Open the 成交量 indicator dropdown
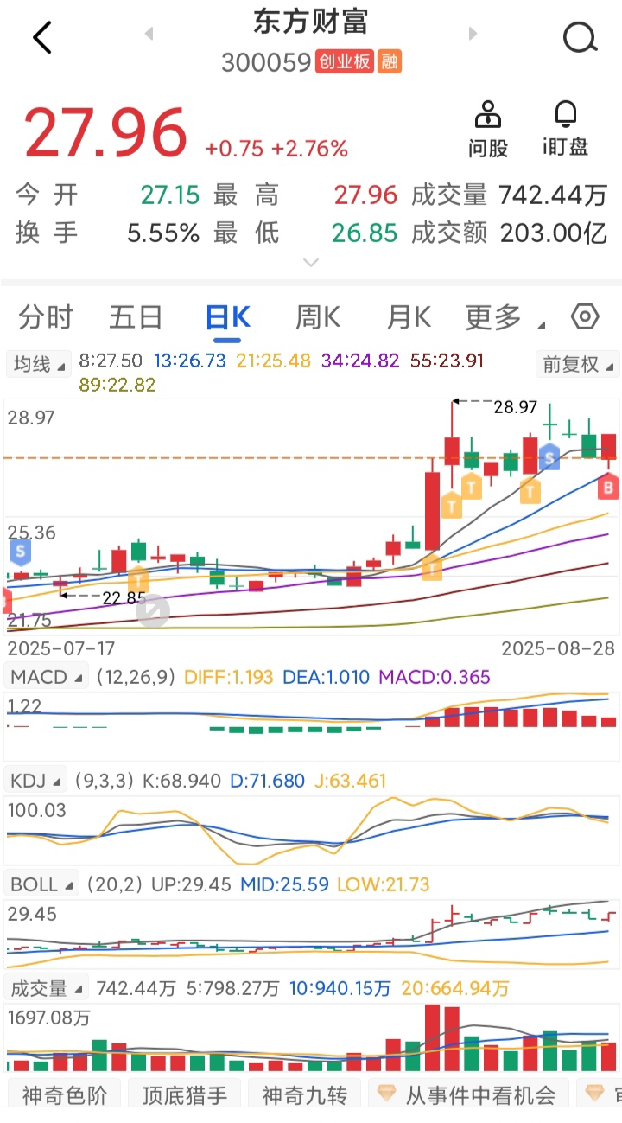Screen dimensions: 622x1123 [x=48, y=987]
